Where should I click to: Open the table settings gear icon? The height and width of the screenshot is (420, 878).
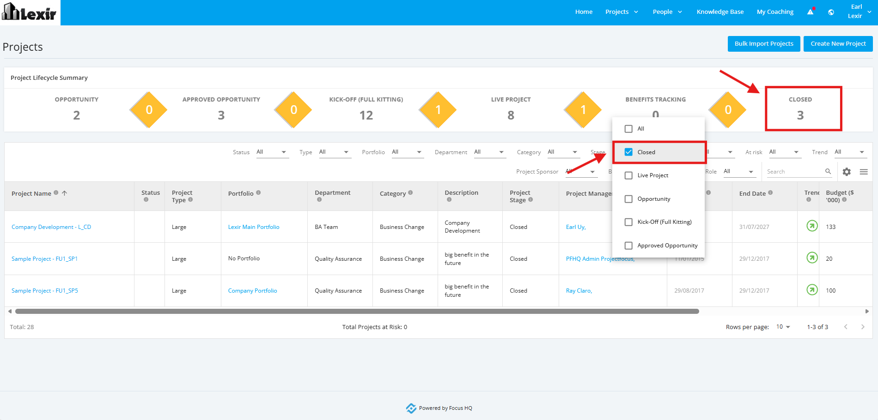[x=847, y=172]
